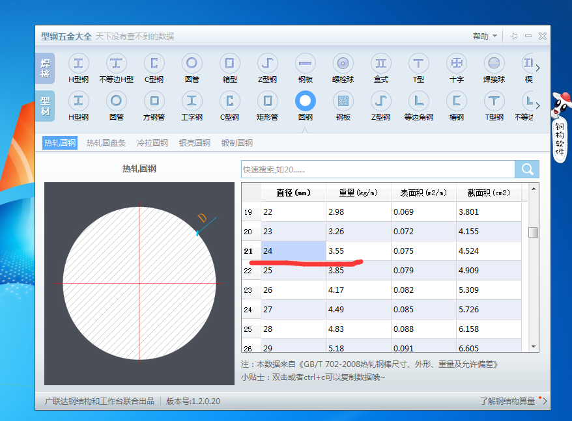Switch to the 冷拉圆钢 tab
Screen dimensions: 572x421
coord(152,143)
